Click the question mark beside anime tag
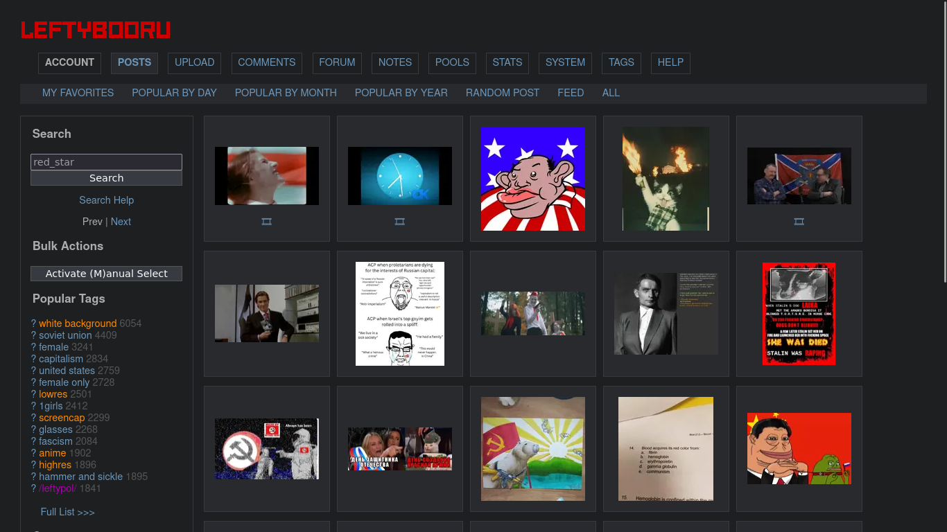Image resolution: width=947 pixels, height=532 pixels. pos(33,453)
